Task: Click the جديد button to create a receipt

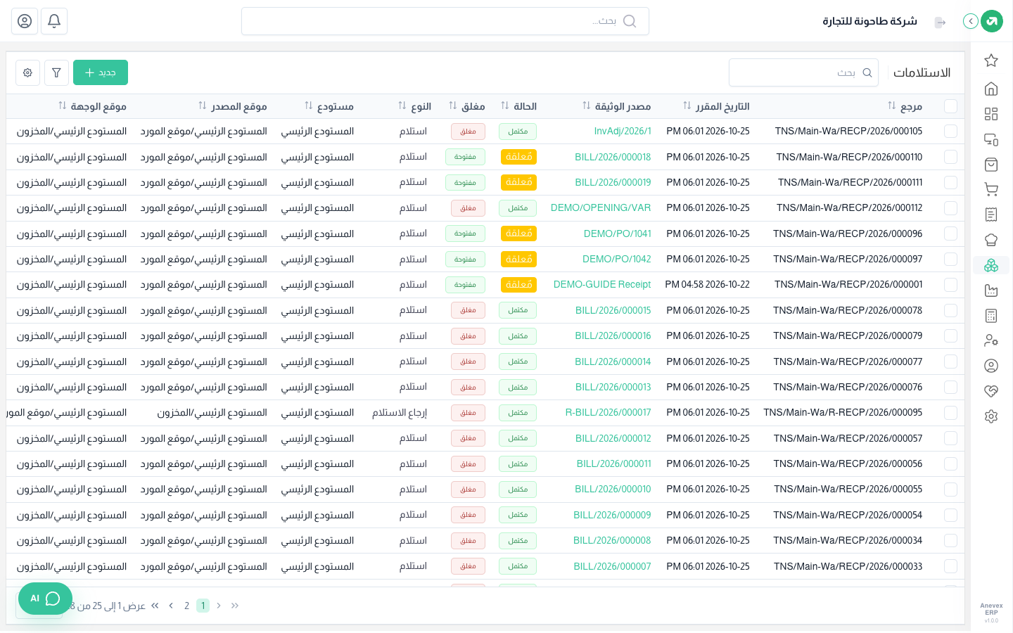Action: pyautogui.click(x=101, y=72)
